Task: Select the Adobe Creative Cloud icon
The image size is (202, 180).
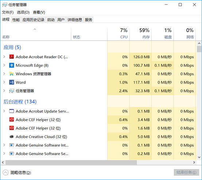Action: coord(12,137)
